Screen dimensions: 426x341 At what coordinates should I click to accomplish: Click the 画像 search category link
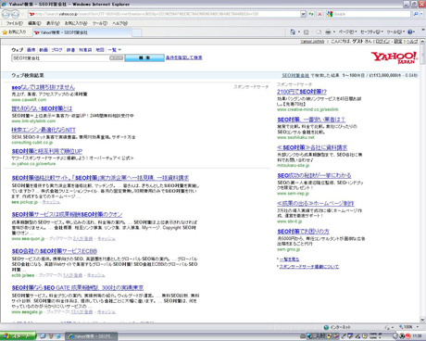coord(31,50)
